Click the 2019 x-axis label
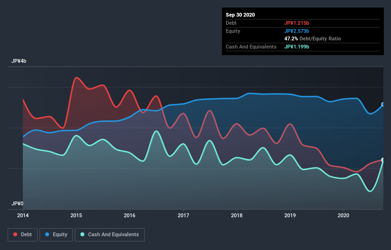 click(x=290, y=215)
